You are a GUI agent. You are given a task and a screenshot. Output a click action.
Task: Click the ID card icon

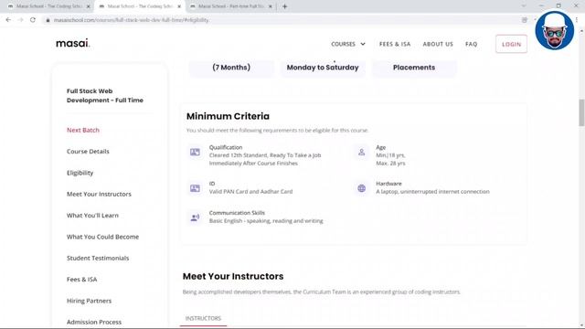click(x=195, y=188)
